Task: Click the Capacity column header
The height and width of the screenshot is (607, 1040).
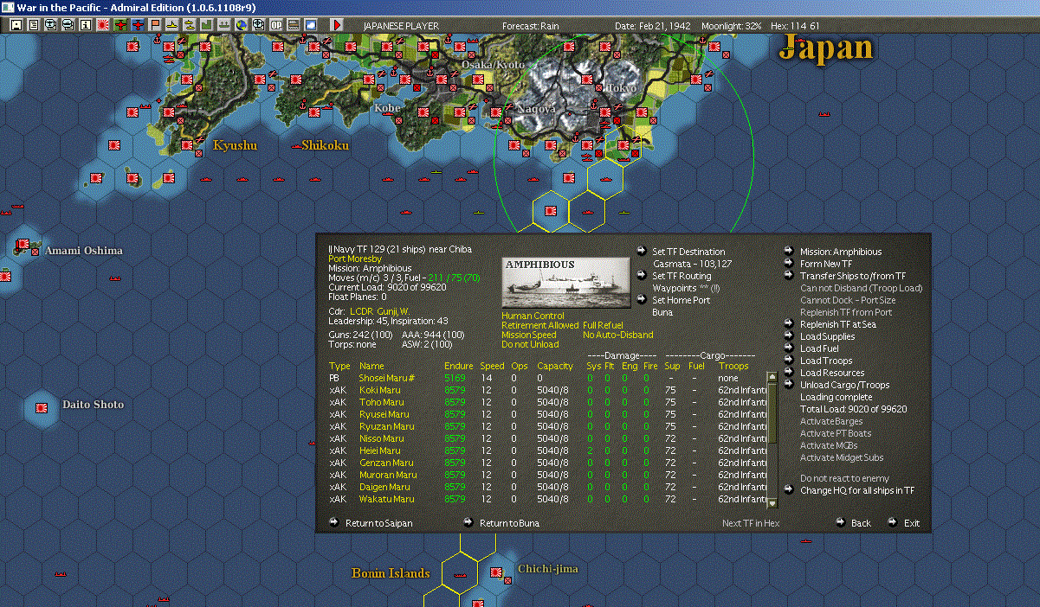Action: [x=555, y=366]
